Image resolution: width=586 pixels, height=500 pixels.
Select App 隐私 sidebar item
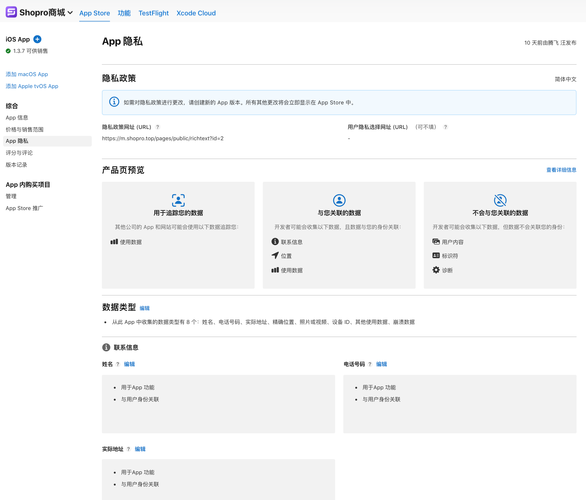click(47, 141)
